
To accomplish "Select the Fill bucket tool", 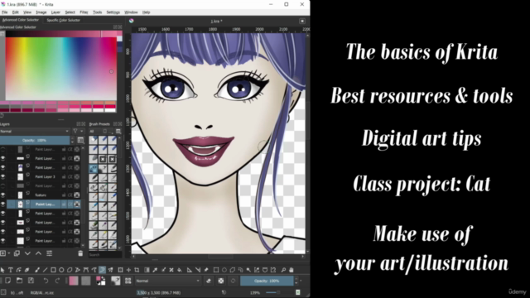I will click(180, 270).
